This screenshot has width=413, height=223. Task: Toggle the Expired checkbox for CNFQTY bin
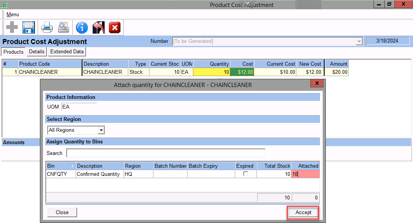[x=246, y=174]
